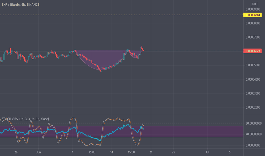Click the 21 date label on time axis
Image resolution: width=265 pixels, height=156 pixels.
click(151, 152)
